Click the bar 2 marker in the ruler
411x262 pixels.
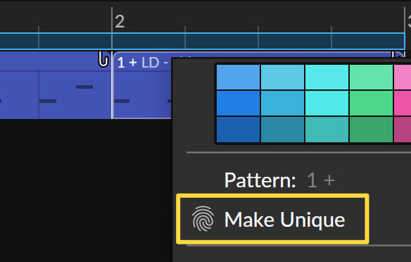(120, 21)
